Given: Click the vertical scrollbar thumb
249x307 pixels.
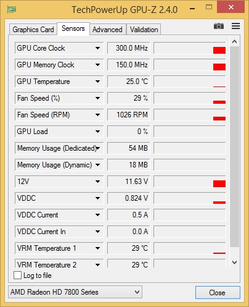Looking at the screenshot, I should coord(234,146).
